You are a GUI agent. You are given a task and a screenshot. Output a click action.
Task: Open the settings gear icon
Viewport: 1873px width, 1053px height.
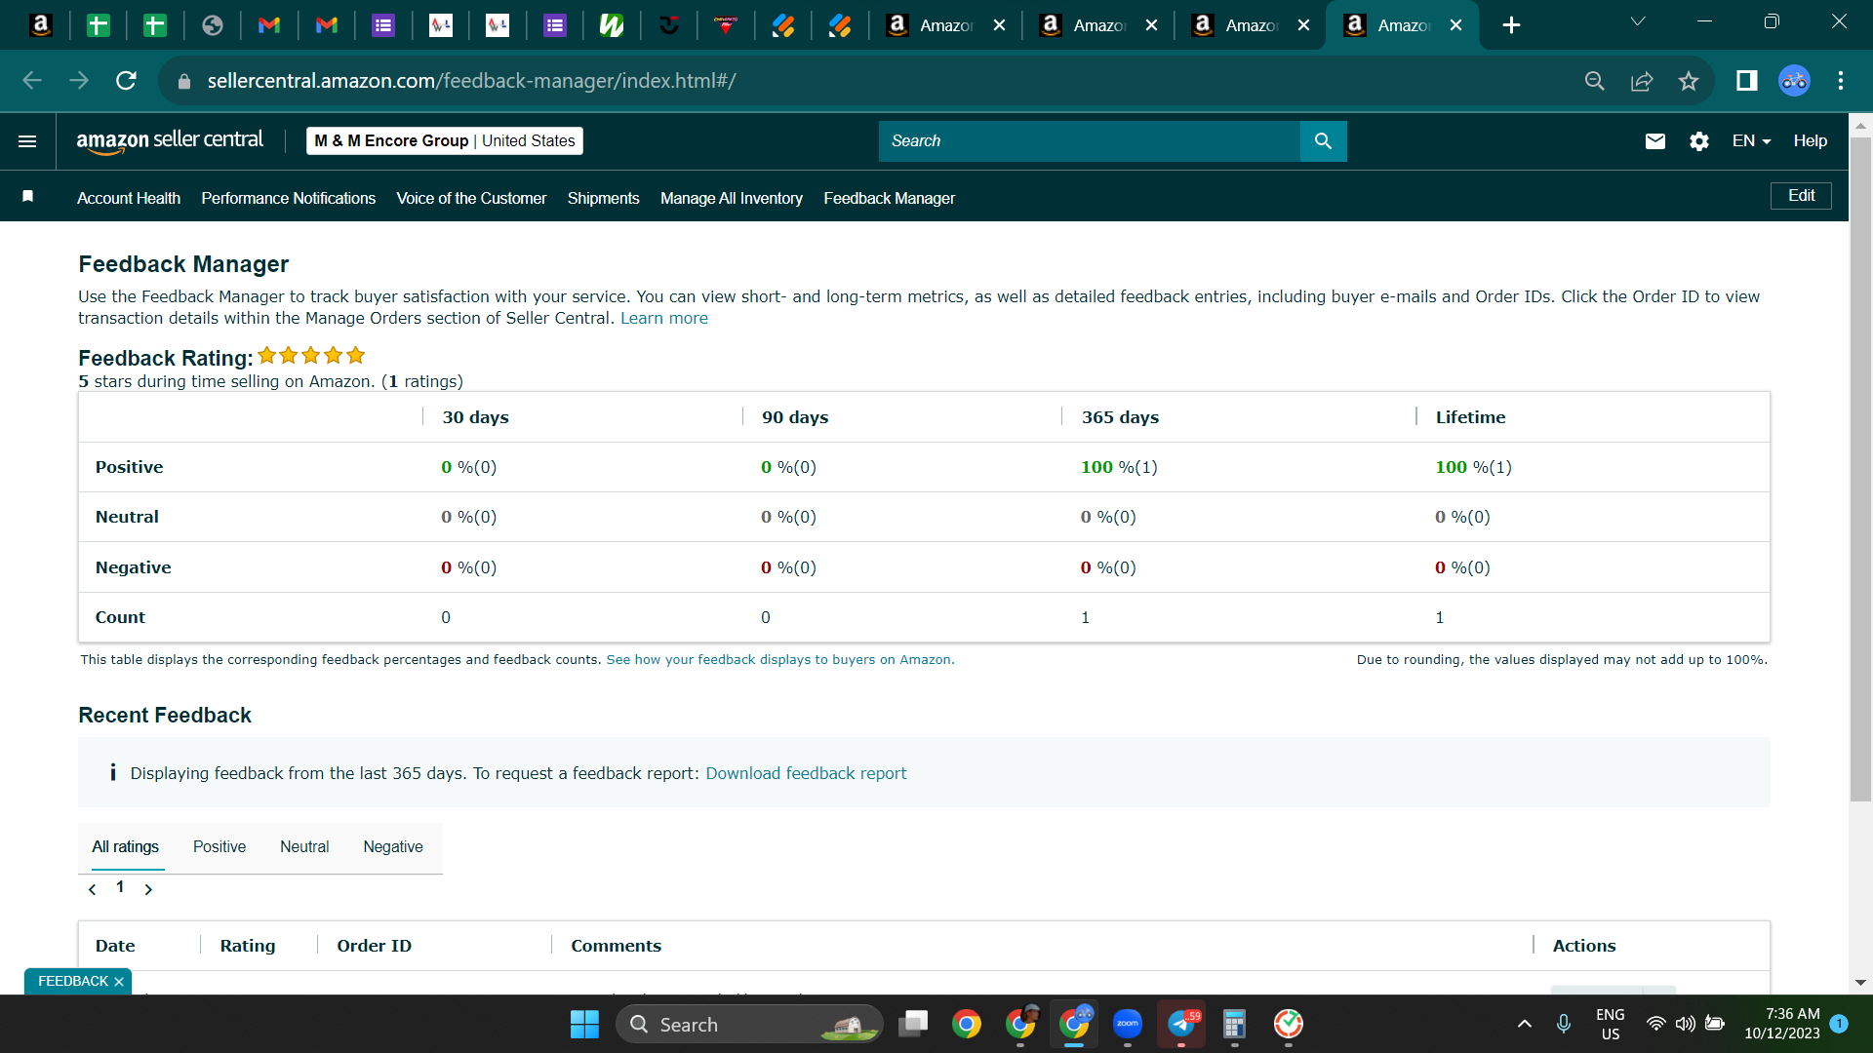point(1698,141)
